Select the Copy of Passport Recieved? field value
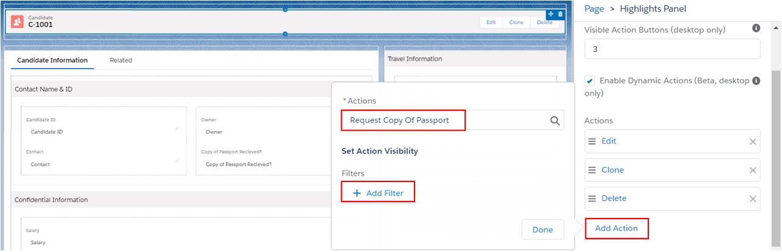The width and height of the screenshot is (782, 252). click(x=239, y=164)
